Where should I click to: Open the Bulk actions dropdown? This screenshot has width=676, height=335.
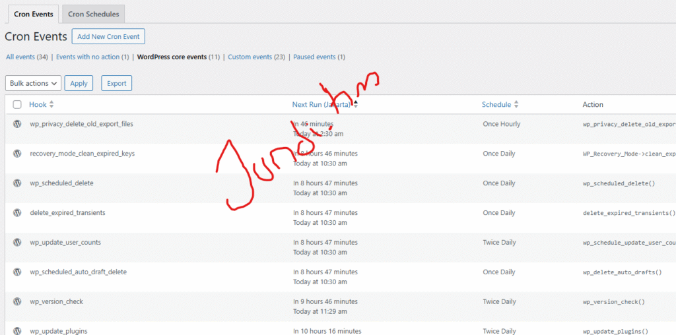(x=33, y=83)
